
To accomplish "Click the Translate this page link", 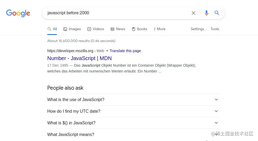I will click(x=125, y=51).
